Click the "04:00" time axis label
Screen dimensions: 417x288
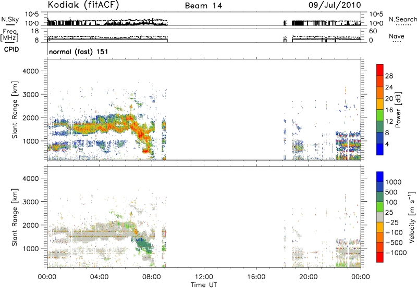coord(99,277)
